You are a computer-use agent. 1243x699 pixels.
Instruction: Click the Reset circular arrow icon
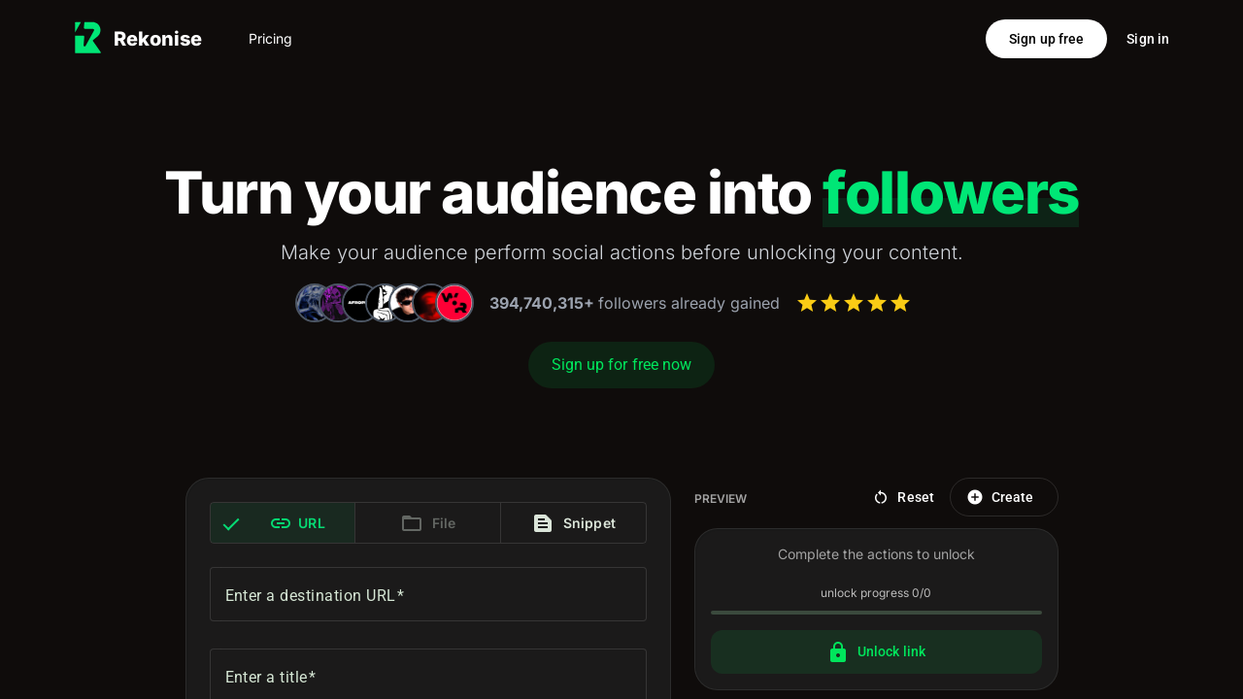click(x=881, y=497)
